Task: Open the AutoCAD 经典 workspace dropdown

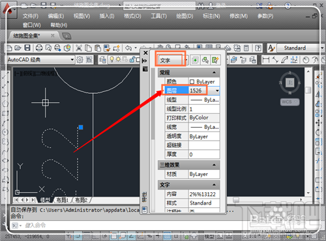Action: click(x=72, y=60)
